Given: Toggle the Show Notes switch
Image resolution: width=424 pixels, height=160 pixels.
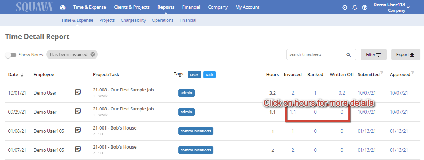Looking at the screenshot, I should click(11, 55).
